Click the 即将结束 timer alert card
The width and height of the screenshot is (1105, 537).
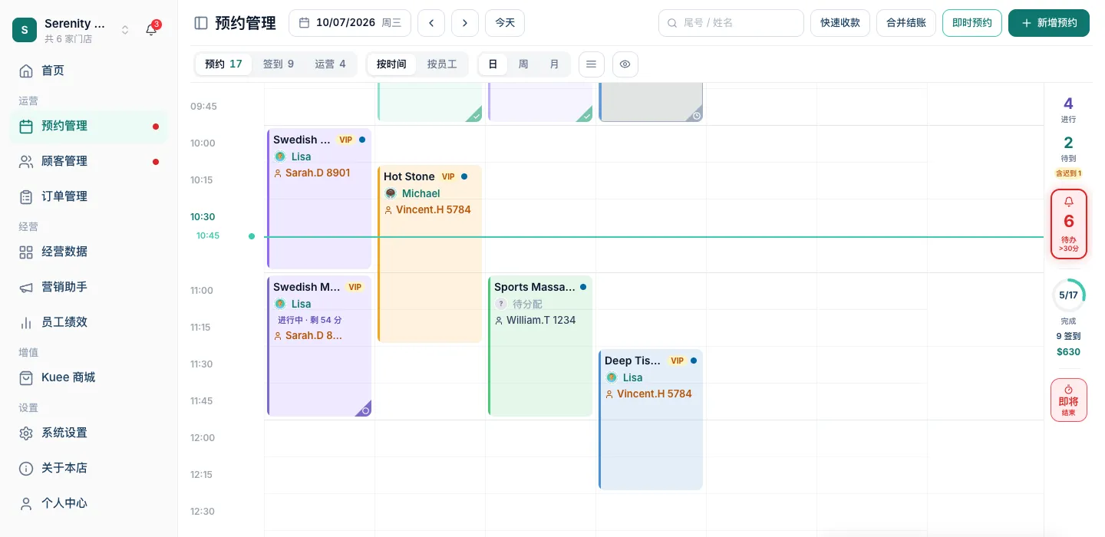(x=1068, y=400)
